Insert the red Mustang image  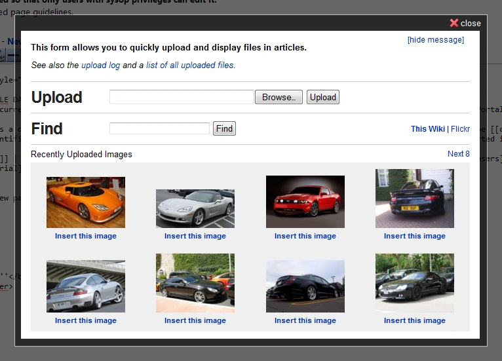coord(305,236)
